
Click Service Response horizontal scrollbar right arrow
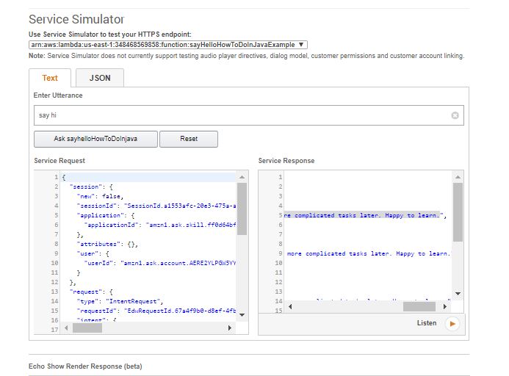(446, 305)
